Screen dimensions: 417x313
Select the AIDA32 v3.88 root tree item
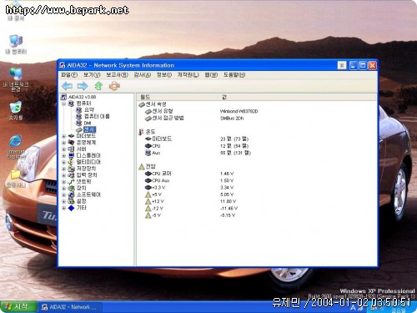click(83, 97)
